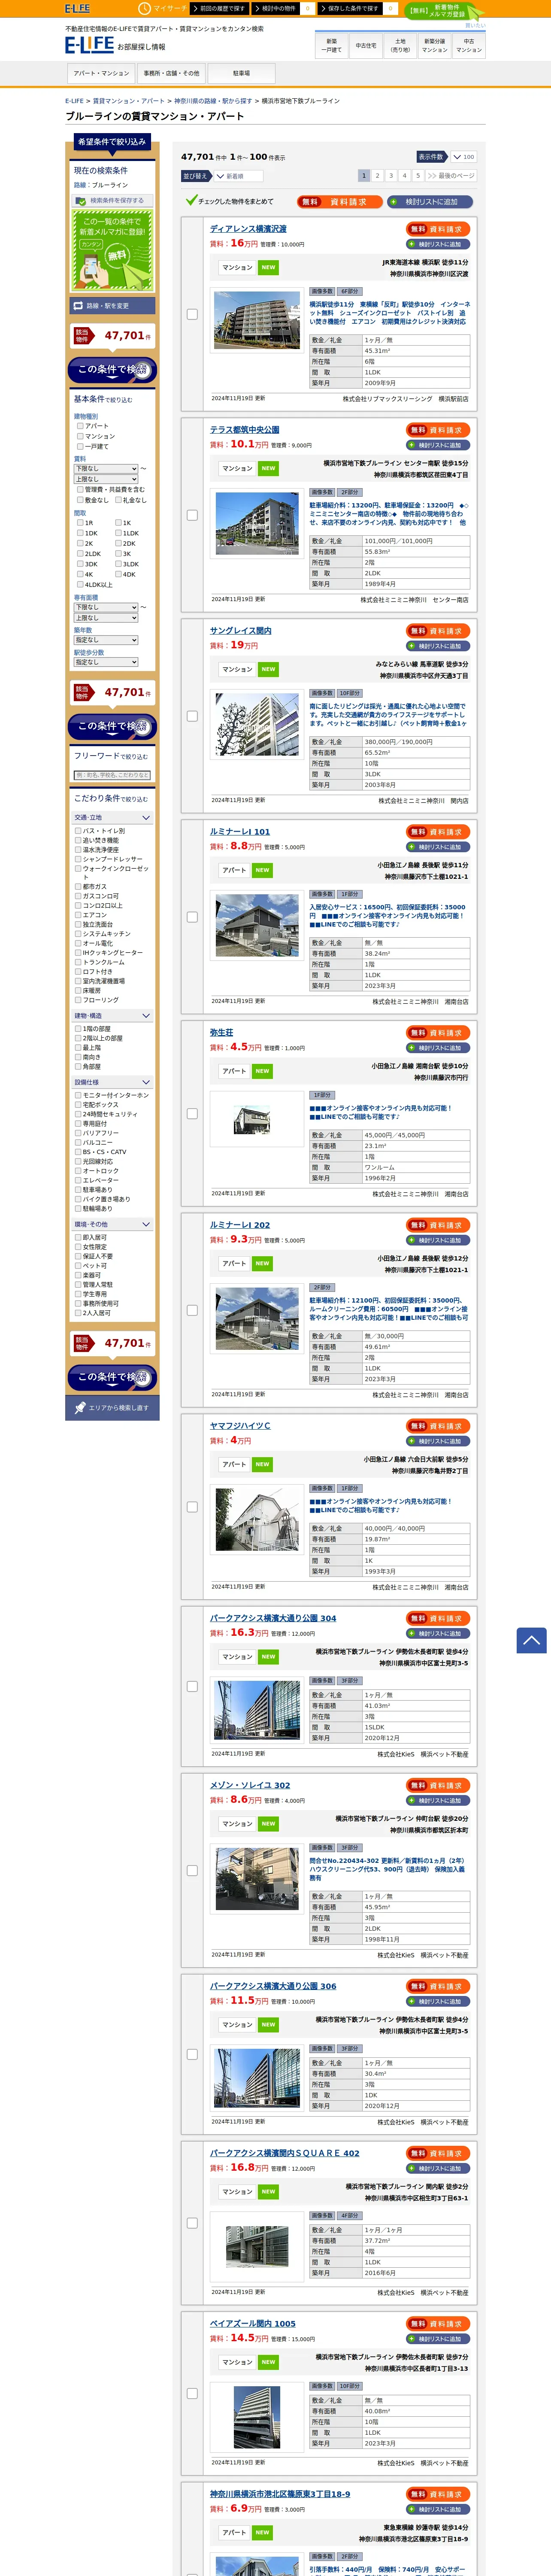Tick the アパート building-type filter checkbox

(x=80, y=426)
